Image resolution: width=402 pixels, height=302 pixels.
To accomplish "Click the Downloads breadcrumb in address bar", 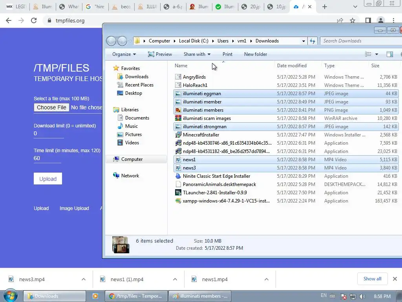I will (x=267, y=41).
